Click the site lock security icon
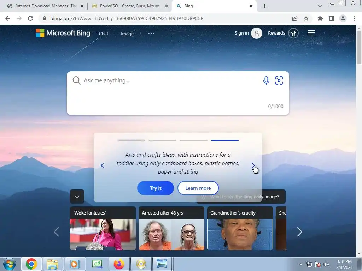The height and width of the screenshot is (271, 362). click(45, 18)
